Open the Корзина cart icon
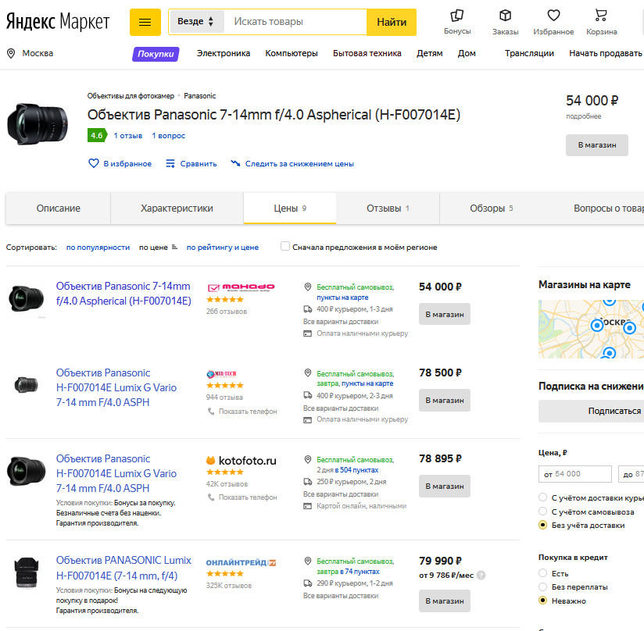Screen dimensions: 644x631 601,15
